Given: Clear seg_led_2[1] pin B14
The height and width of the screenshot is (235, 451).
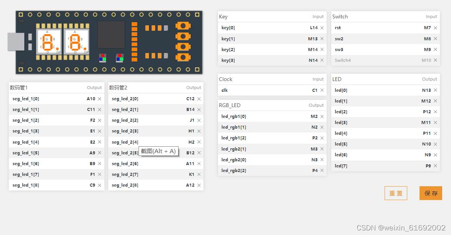Looking at the screenshot, I should point(199,109).
